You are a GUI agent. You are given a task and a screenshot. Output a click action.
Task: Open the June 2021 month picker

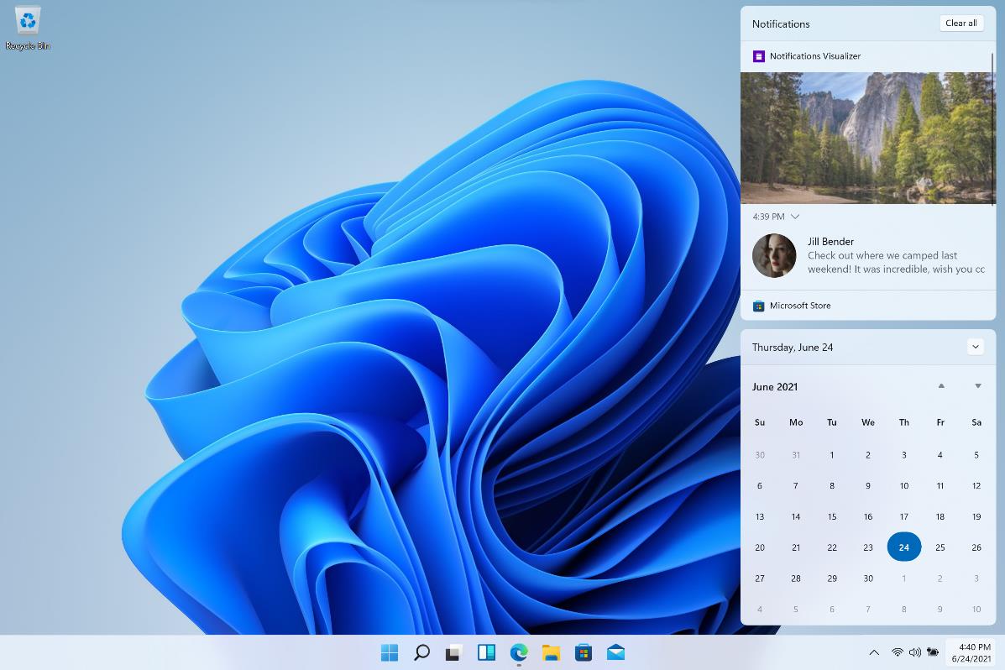coord(775,386)
